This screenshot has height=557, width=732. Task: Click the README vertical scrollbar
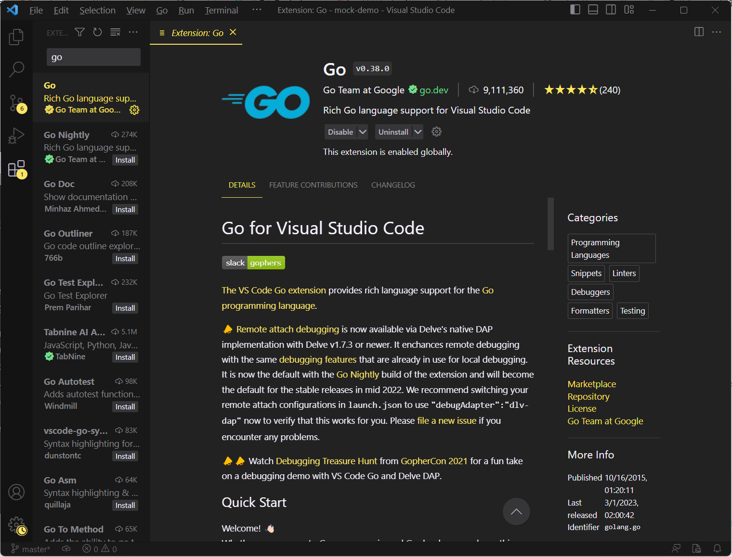550,224
